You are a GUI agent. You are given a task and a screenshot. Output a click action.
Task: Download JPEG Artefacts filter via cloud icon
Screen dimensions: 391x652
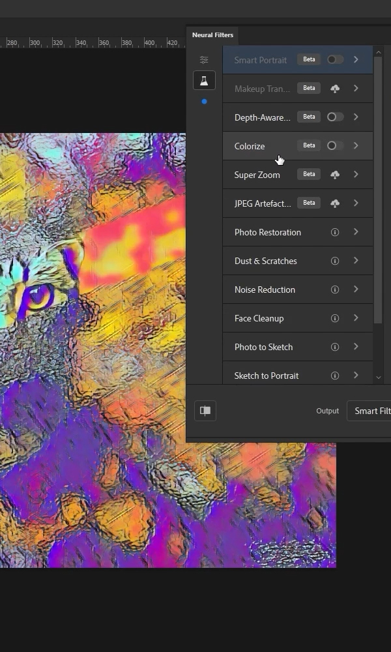click(335, 203)
